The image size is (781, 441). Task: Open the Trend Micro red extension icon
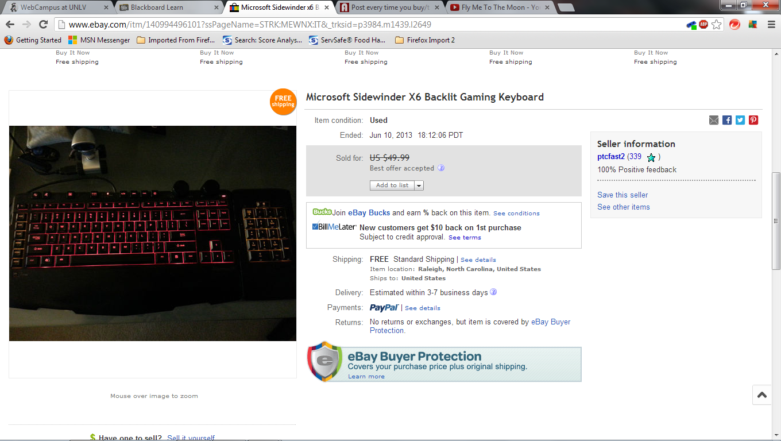(x=734, y=24)
